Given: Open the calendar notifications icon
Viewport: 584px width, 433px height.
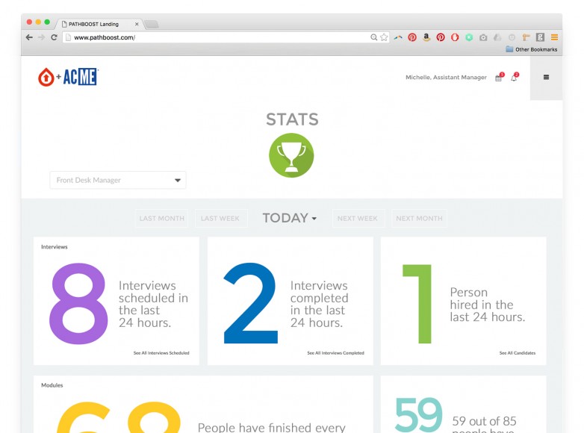Looking at the screenshot, I should (x=498, y=78).
